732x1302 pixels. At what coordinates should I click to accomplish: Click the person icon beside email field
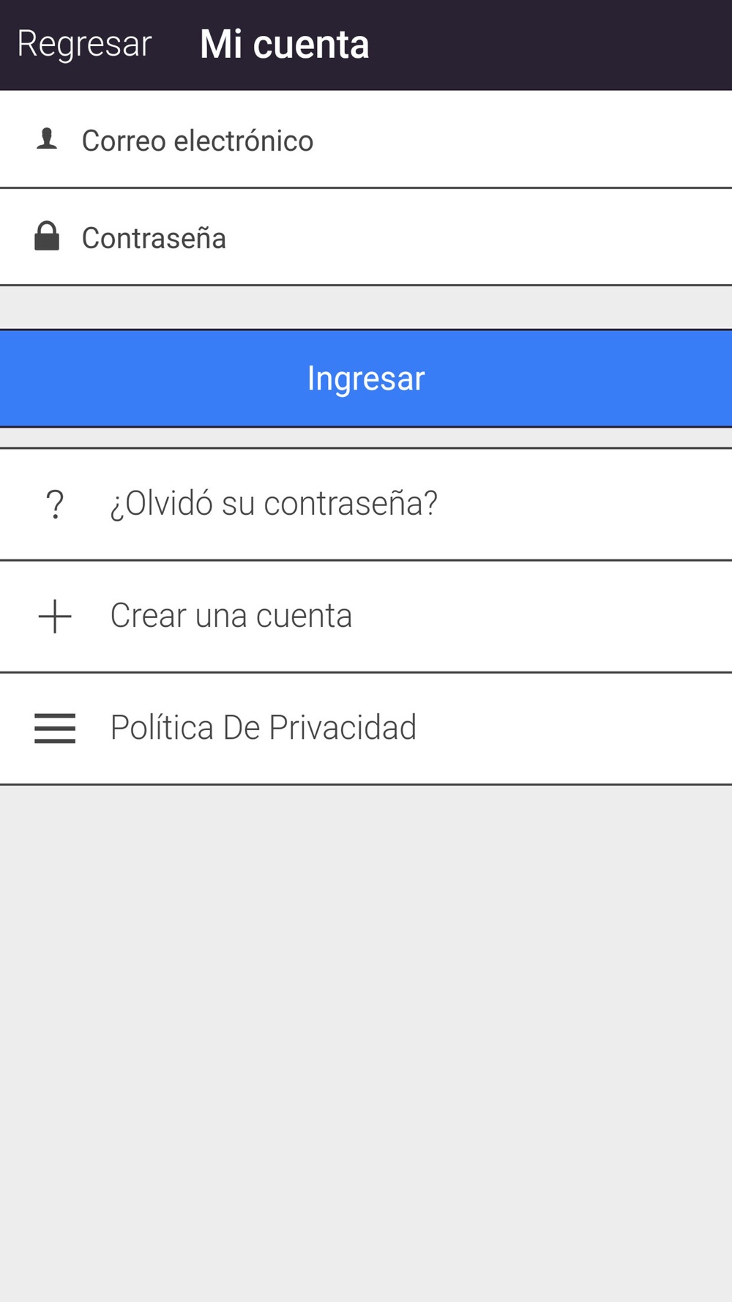(x=48, y=139)
